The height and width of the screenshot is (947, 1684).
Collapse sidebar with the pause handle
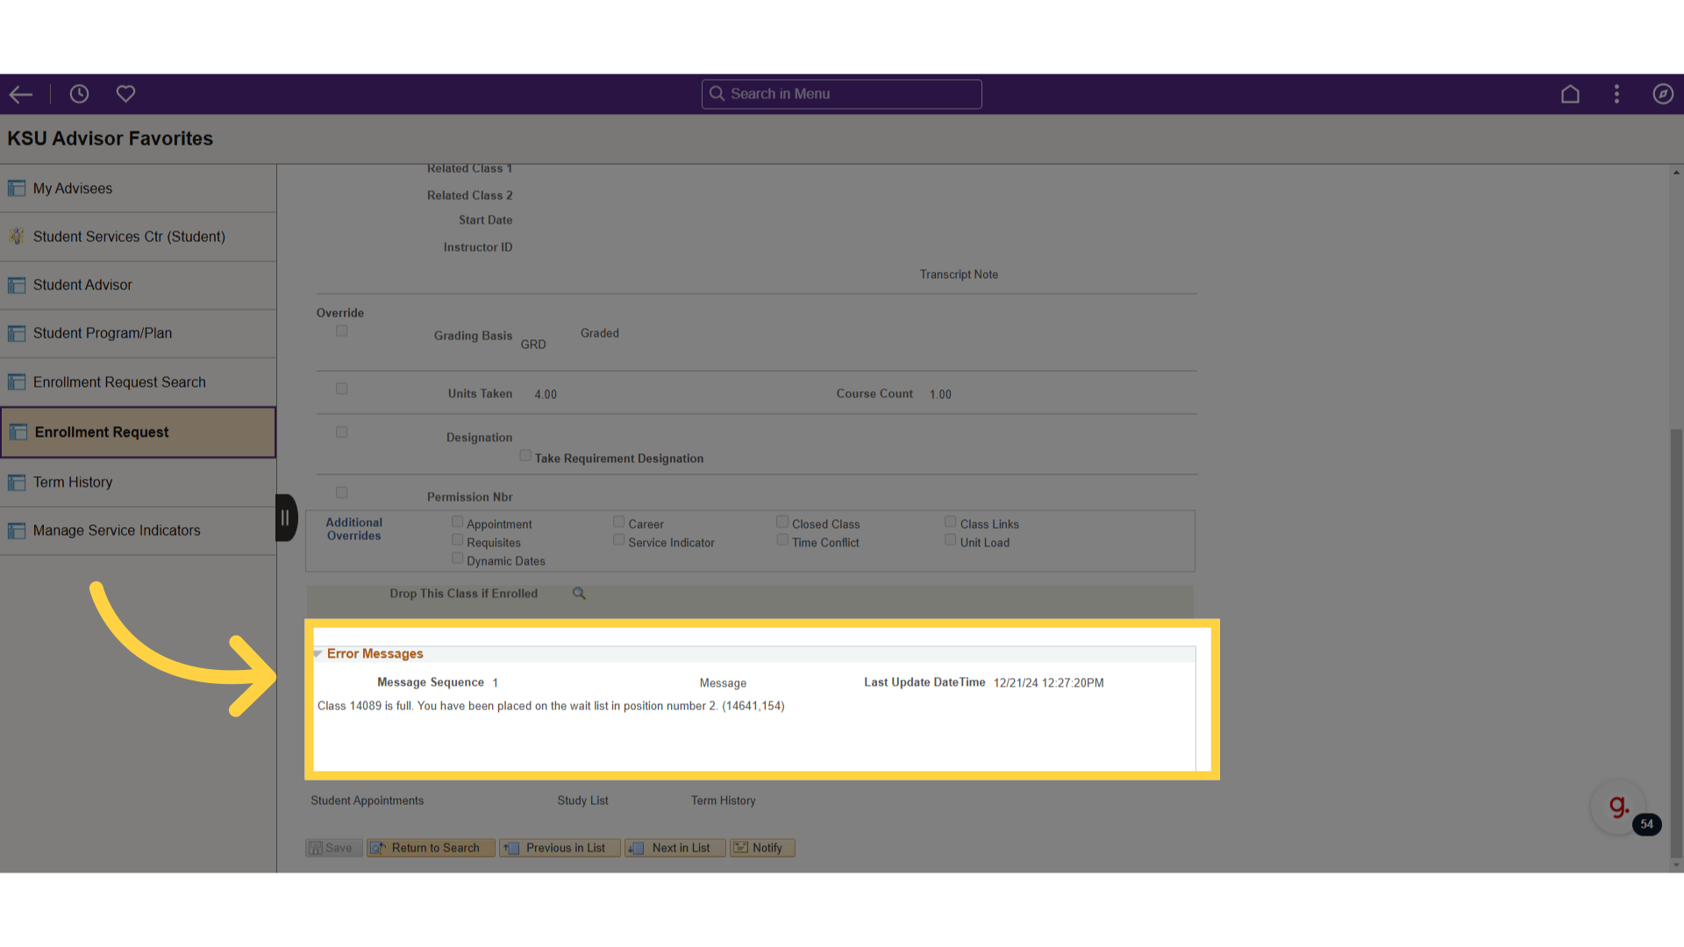(x=285, y=518)
